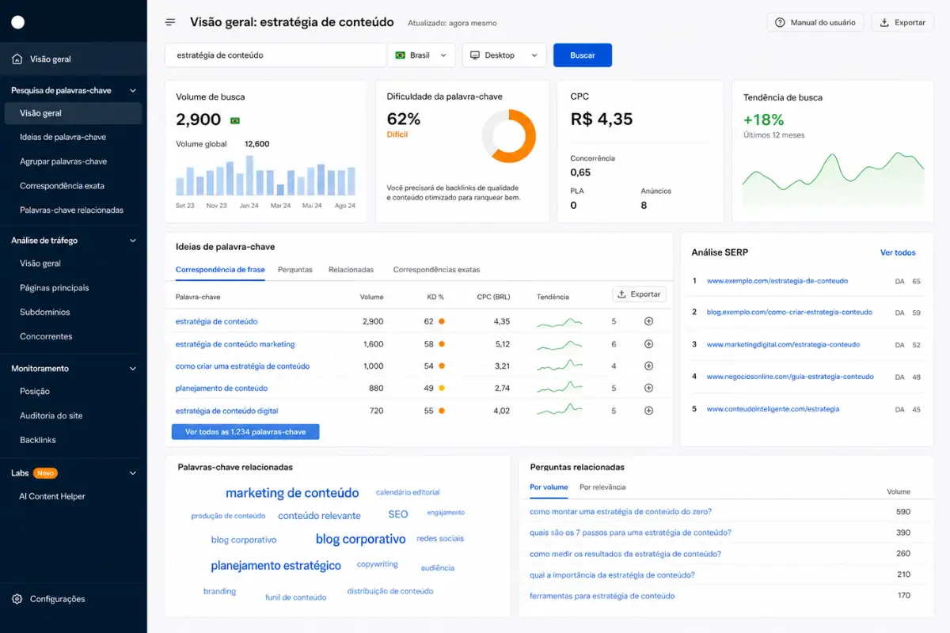Screen dimensions: 950x633
Task: Click the monitor icon in Desktop selector
Action: (x=475, y=55)
